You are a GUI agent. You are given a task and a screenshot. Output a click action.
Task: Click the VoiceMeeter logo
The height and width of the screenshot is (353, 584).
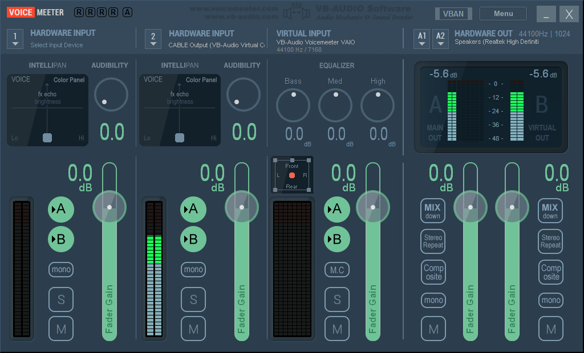click(x=35, y=13)
